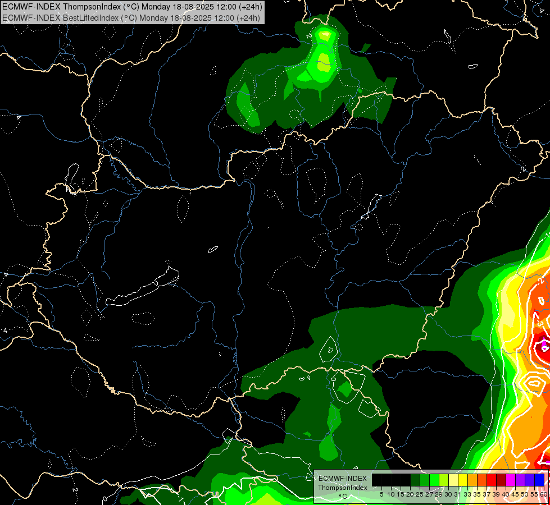Click the light orange 33–35 legend swatch
Viewport: 550px width, 505px height.
tap(472, 480)
